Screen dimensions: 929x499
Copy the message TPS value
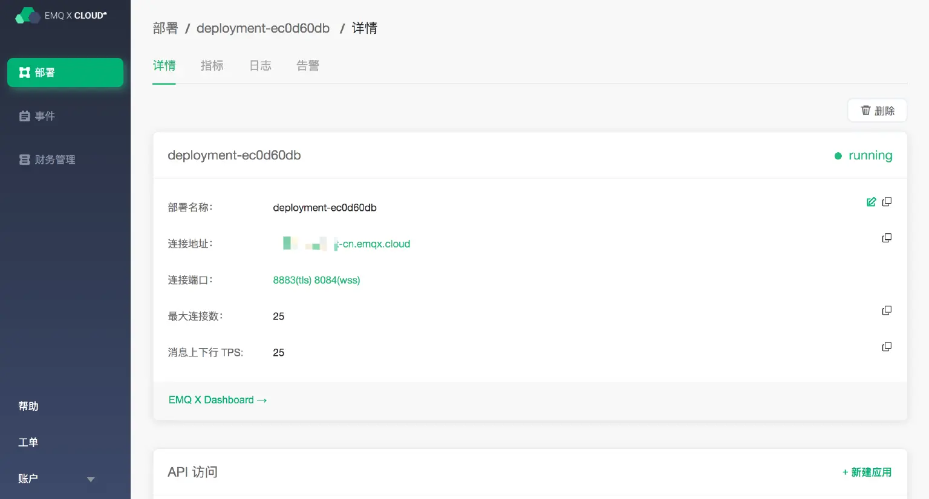[x=887, y=347]
